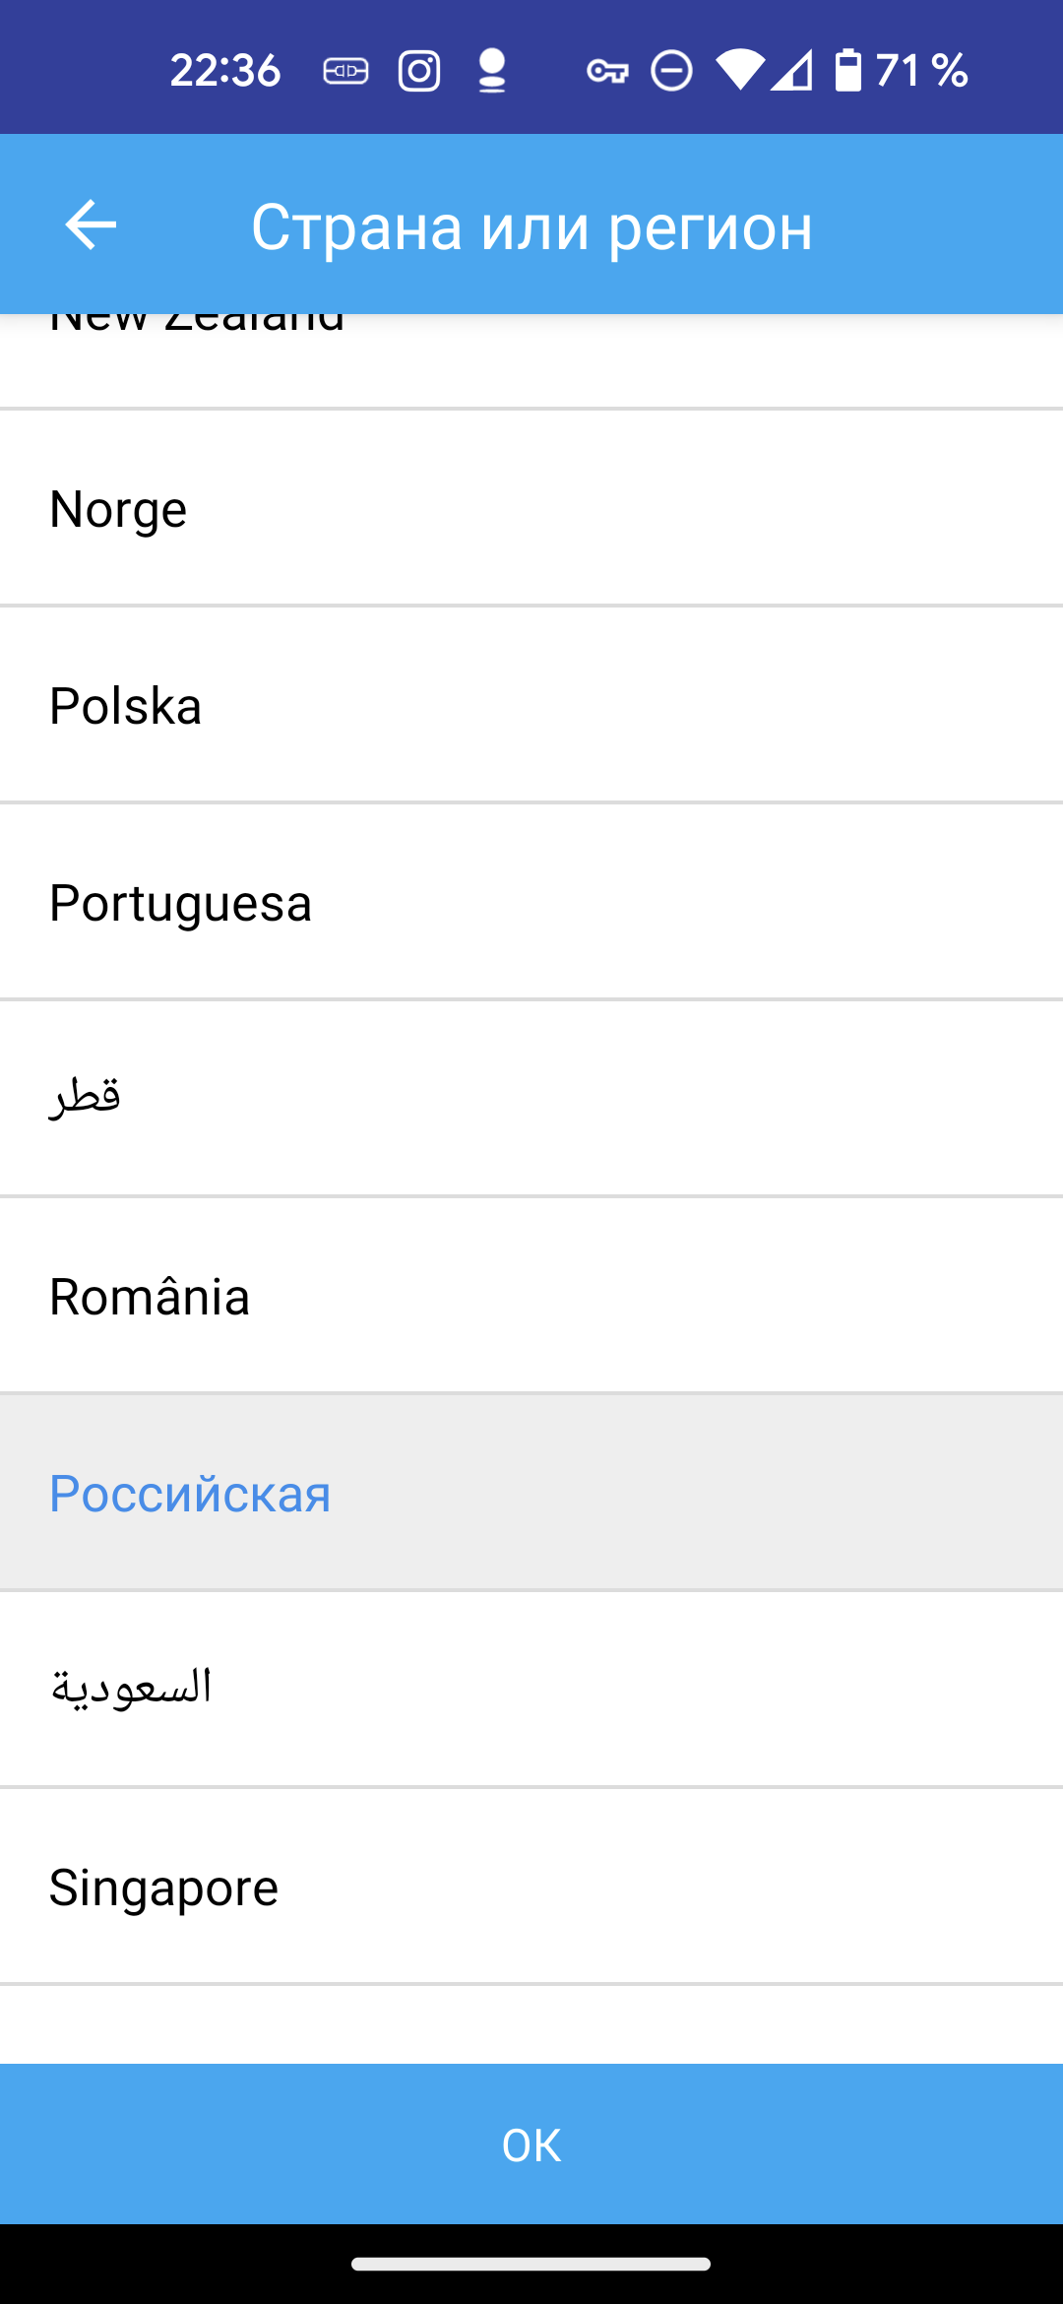Tap the back arrow icon
The image size is (1063, 2304).
point(91,225)
